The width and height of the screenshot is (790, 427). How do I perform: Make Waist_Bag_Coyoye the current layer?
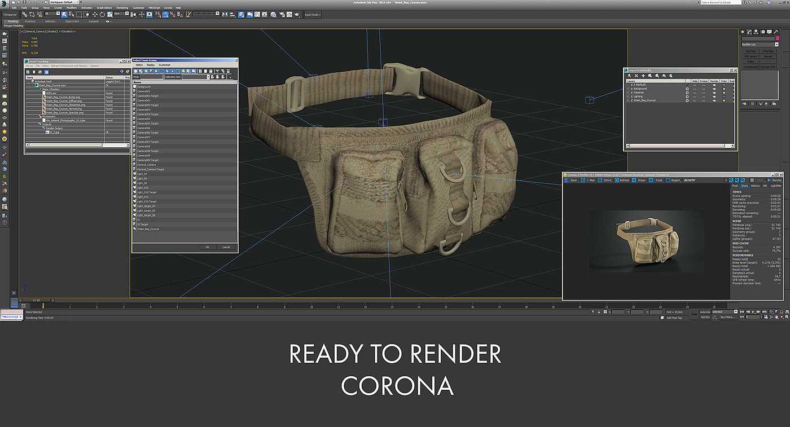(687, 100)
